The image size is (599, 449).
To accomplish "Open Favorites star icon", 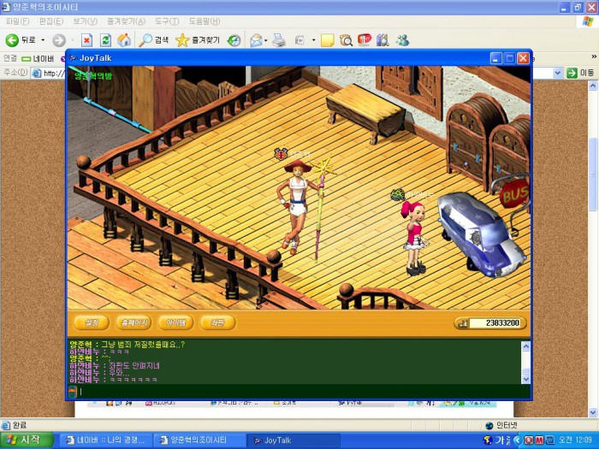I will [x=182, y=40].
